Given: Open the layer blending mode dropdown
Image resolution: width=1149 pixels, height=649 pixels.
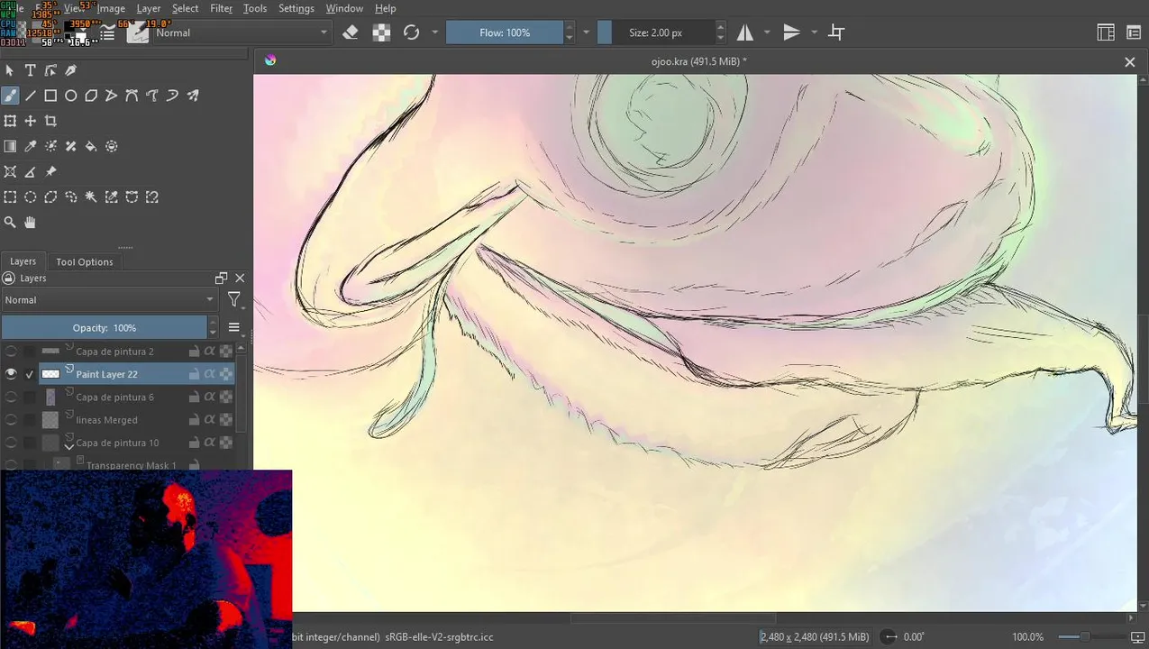Looking at the screenshot, I should click(109, 300).
